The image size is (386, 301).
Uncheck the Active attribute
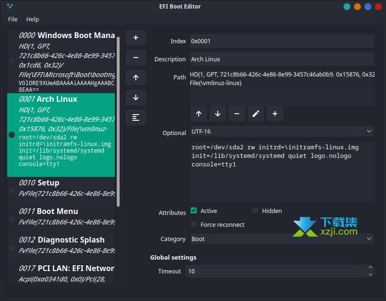pyautogui.click(x=194, y=211)
